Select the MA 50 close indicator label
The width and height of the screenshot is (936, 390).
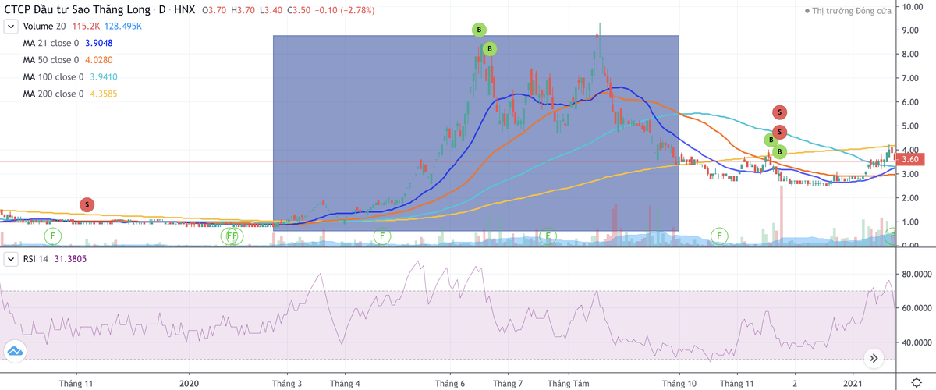(x=51, y=60)
